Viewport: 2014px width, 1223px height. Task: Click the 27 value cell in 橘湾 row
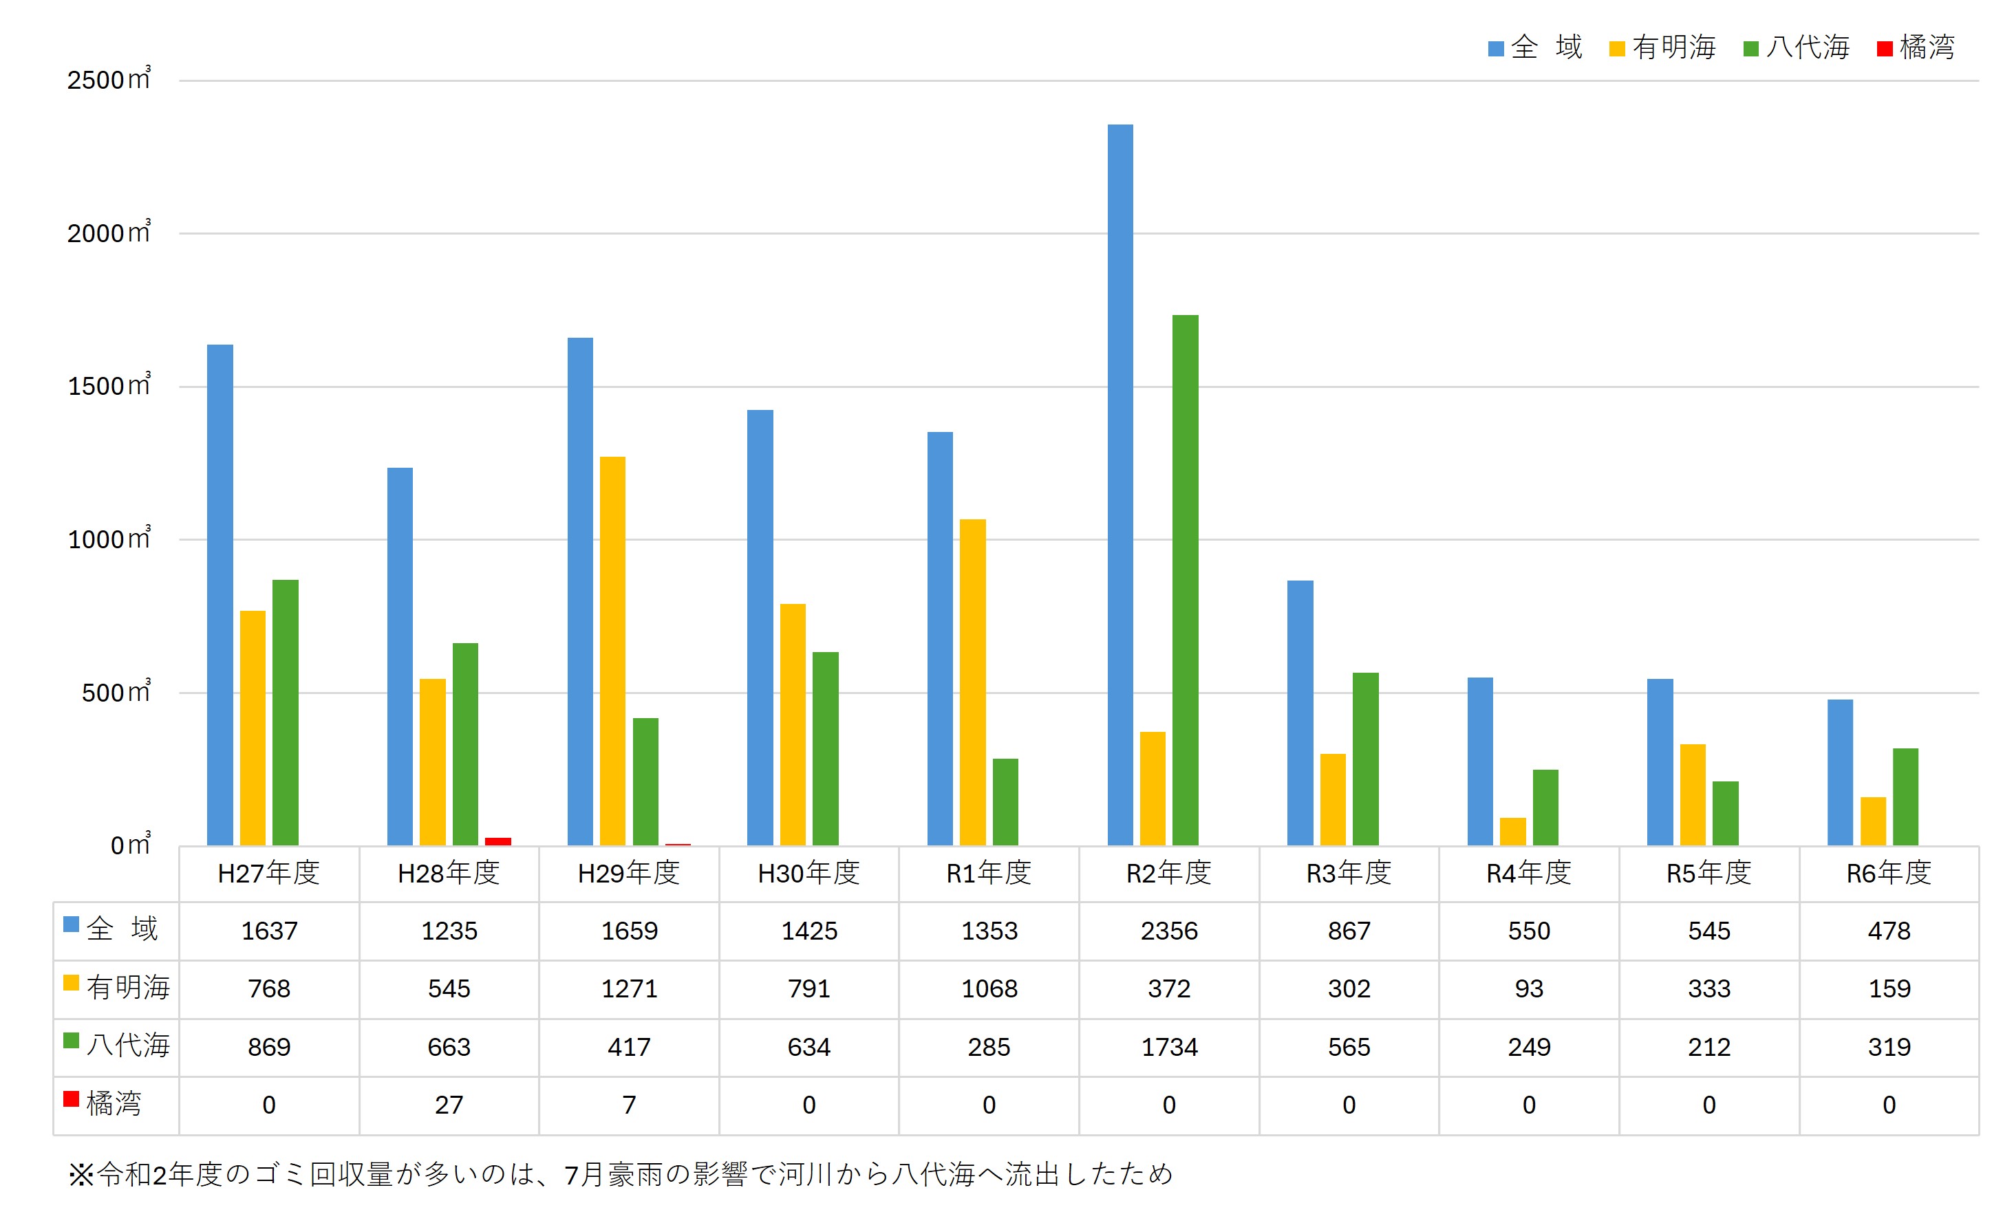449,1105
